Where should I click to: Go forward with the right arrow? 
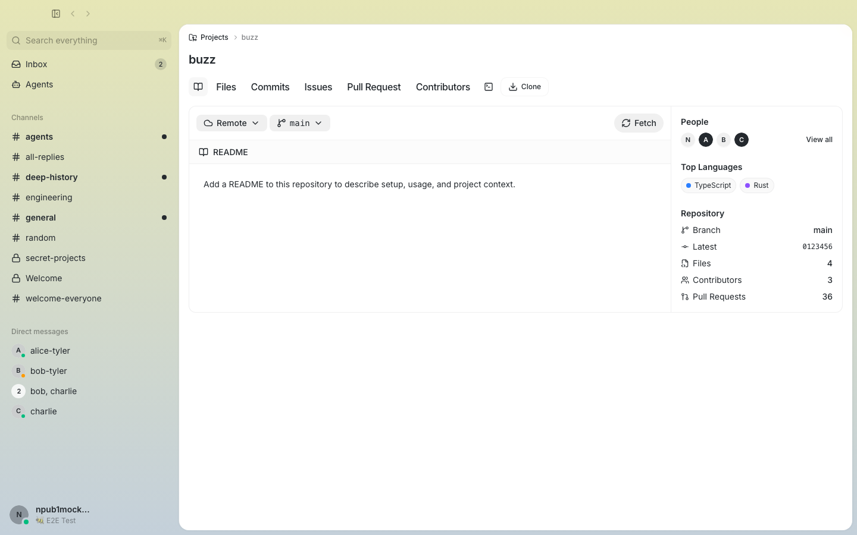[x=88, y=14]
